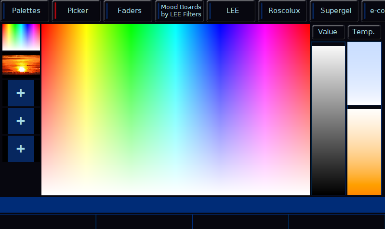The image size is (385, 229).
Task: Open the Faders tab
Action: [128, 11]
